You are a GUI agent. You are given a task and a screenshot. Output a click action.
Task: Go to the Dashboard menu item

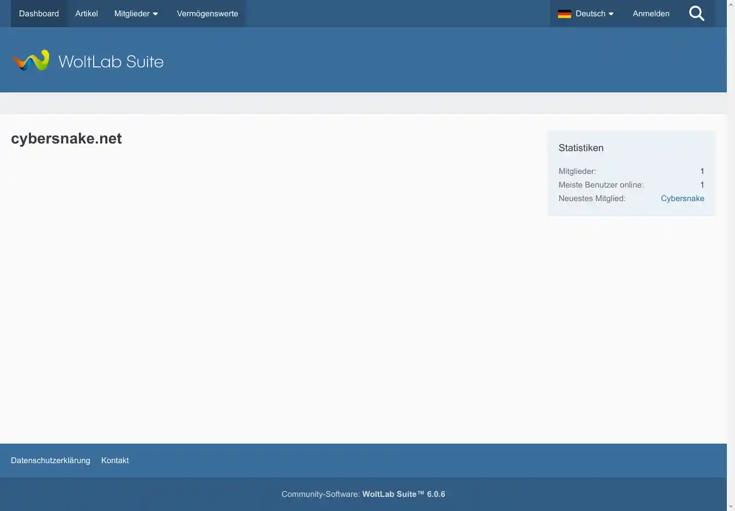[39, 14]
